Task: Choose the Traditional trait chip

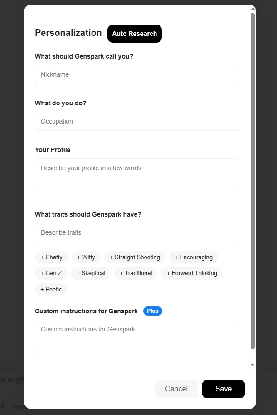Action: click(136, 273)
